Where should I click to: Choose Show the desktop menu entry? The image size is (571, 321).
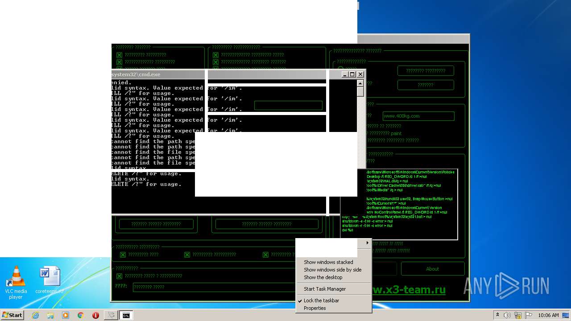click(334, 277)
